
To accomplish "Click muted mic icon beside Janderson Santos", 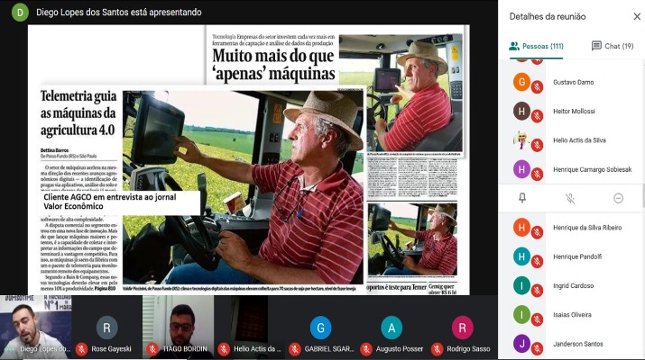I will pyautogui.click(x=537, y=349).
